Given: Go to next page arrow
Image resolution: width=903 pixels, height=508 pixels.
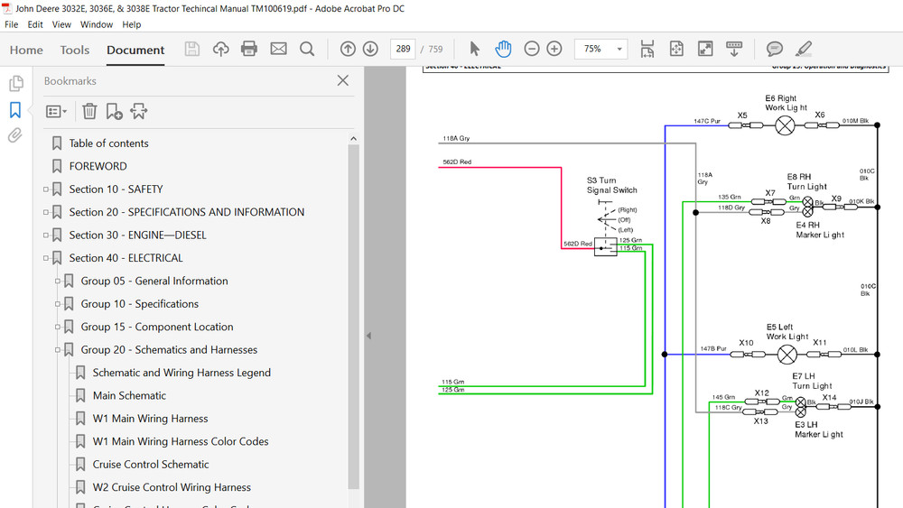Looking at the screenshot, I should (370, 49).
